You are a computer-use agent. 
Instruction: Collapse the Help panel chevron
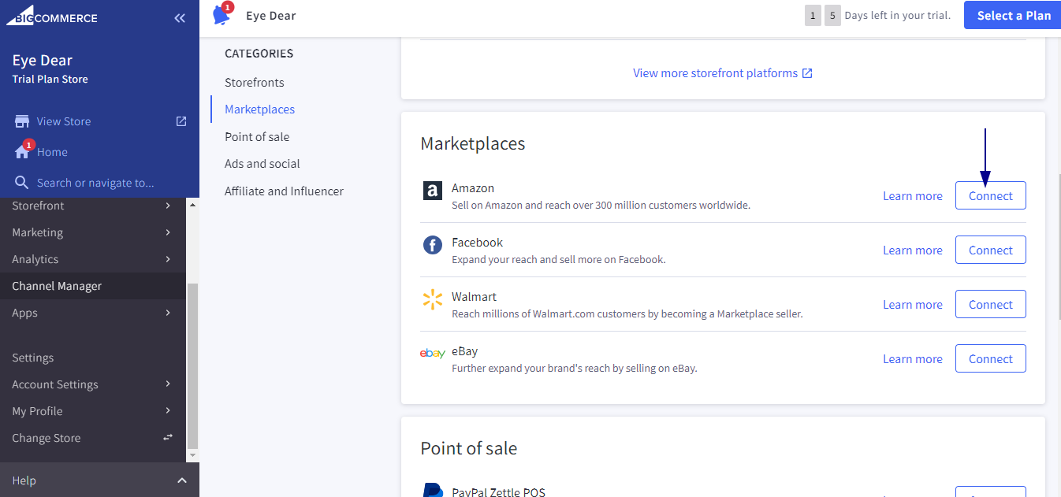tap(182, 480)
